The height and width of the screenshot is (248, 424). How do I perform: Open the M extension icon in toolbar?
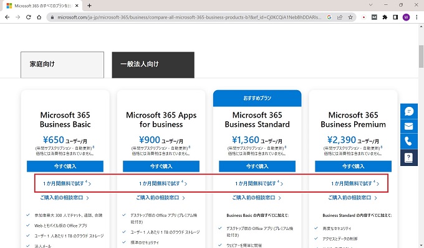tap(374, 17)
